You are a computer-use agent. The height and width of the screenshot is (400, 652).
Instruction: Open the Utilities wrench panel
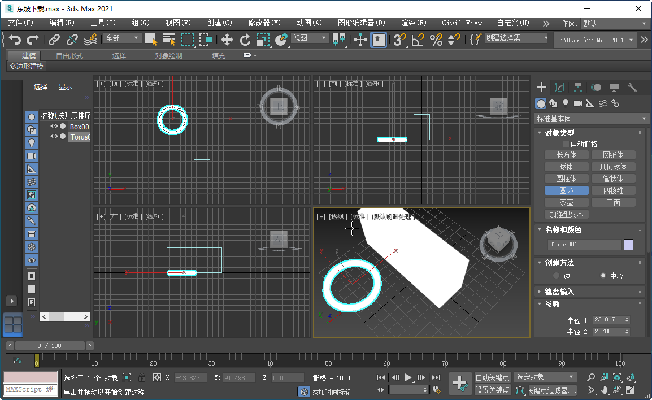pos(633,88)
